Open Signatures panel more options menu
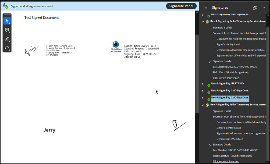 click(x=263, y=8)
